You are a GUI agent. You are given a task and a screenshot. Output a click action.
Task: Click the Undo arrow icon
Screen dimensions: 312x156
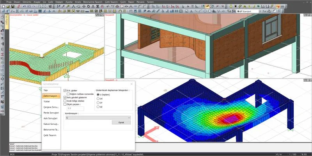25,6
